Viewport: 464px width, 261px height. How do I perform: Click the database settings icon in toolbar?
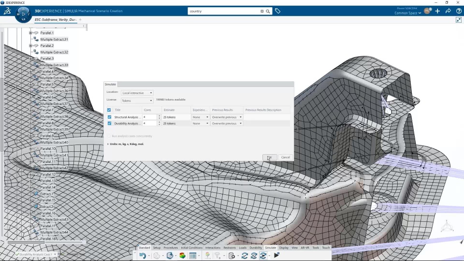(x=232, y=256)
